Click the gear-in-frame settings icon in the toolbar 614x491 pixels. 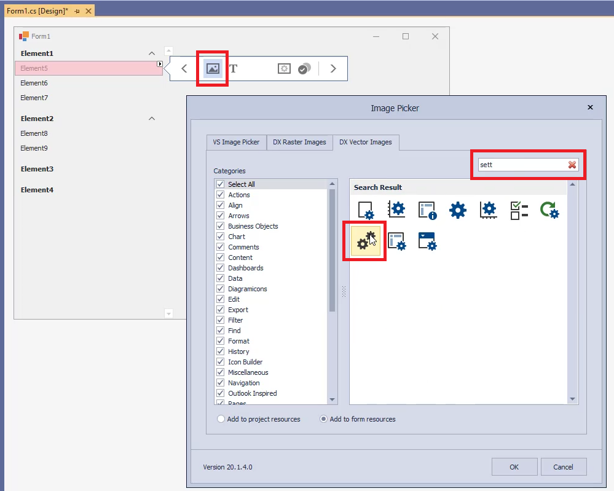[x=284, y=69]
